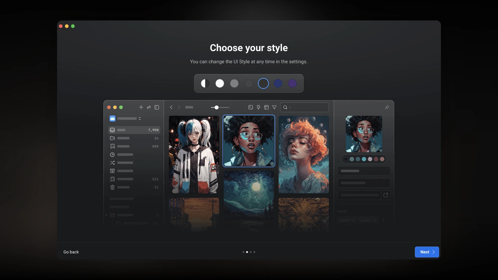Remove the first tag with its x
This screenshot has height=280, width=498.
pyautogui.click(x=353, y=221)
